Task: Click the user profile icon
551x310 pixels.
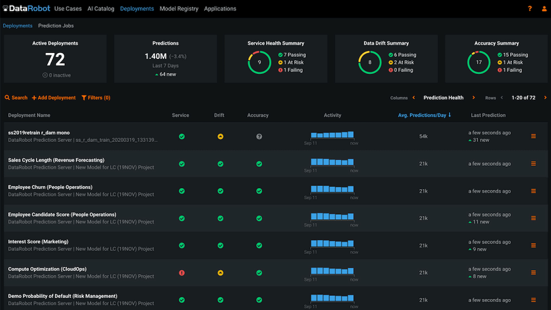Action: [x=544, y=8]
